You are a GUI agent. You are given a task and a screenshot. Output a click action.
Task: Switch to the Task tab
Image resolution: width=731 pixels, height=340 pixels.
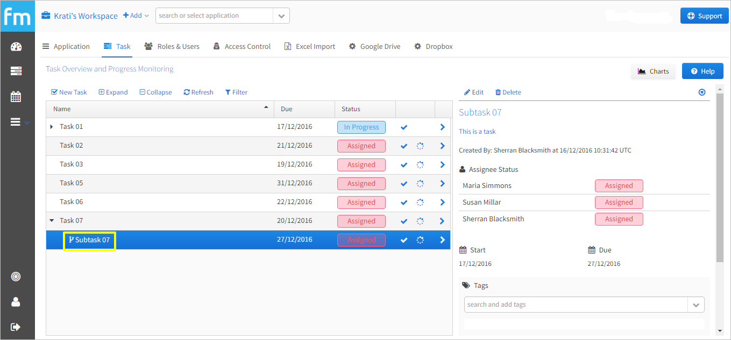pos(117,46)
